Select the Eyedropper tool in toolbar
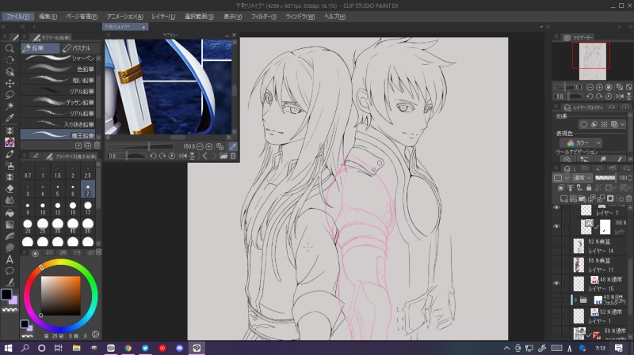 [x=10, y=119]
